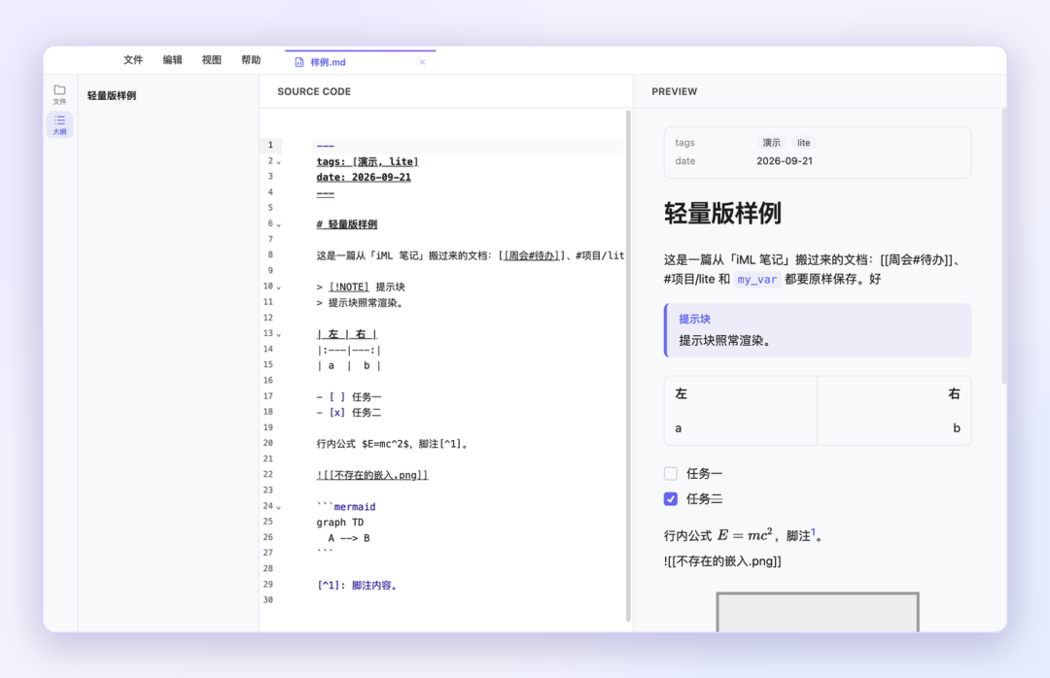This screenshot has height=678, width=1050.
Task: Select the 样例.md tab
Action: pyautogui.click(x=361, y=61)
